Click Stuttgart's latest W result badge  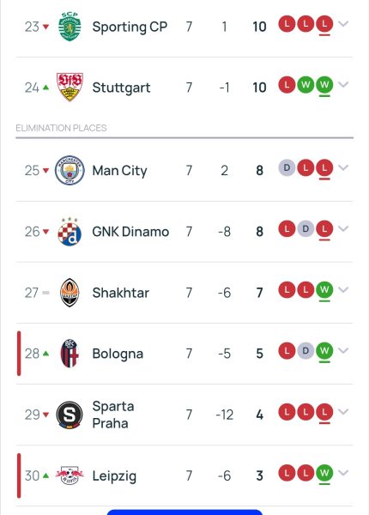pos(324,85)
